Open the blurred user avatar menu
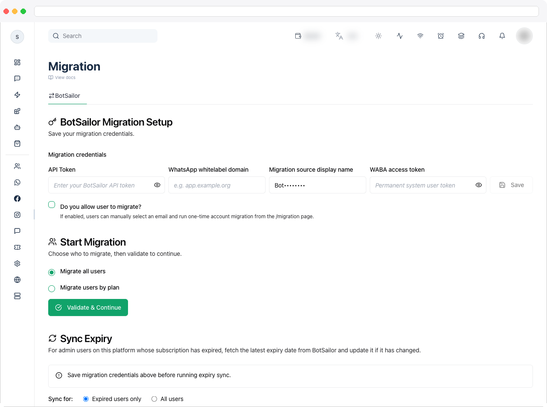 pyautogui.click(x=524, y=36)
